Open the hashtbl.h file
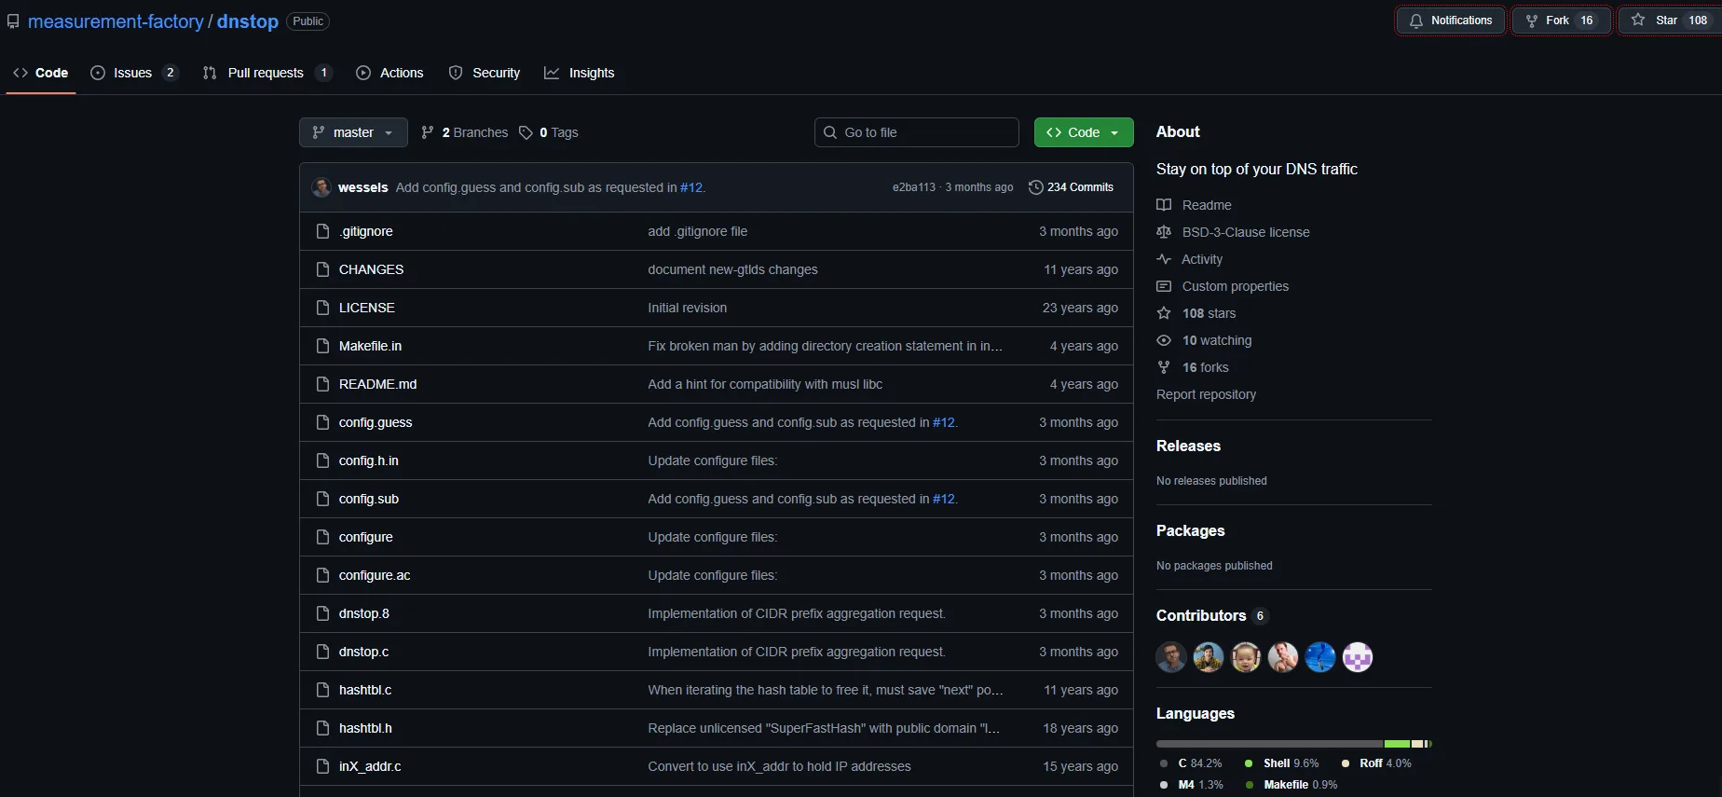Image resolution: width=1722 pixels, height=797 pixels. click(x=365, y=728)
